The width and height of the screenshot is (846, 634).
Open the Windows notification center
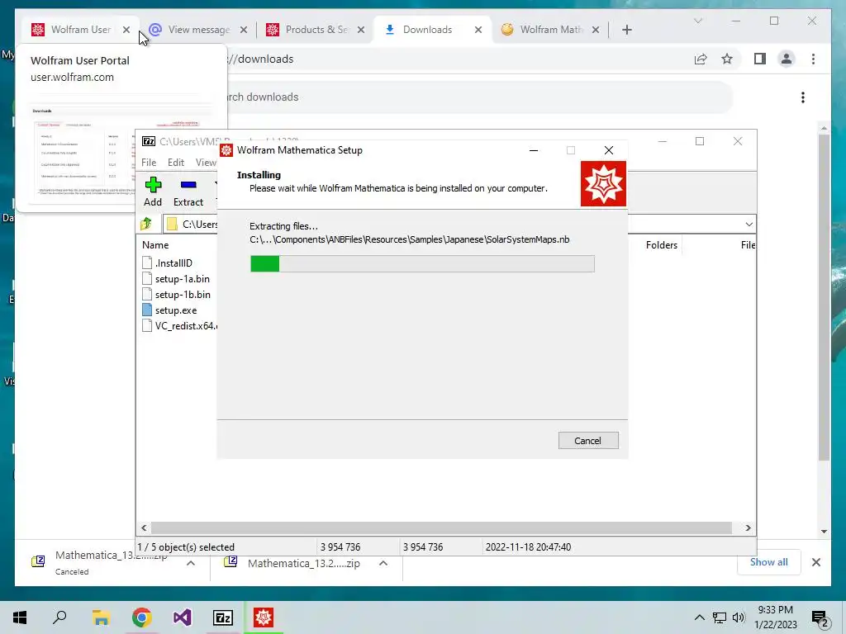tap(820, 618)
